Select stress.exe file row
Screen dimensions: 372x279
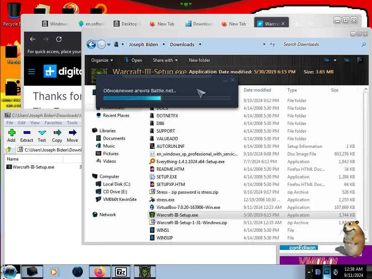click(x=251, y=200)
